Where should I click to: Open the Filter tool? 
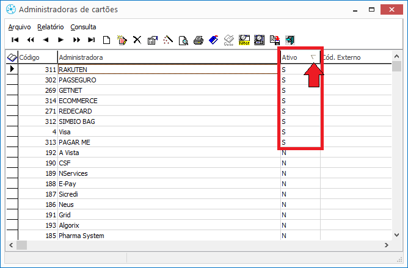tap(244, 40)
